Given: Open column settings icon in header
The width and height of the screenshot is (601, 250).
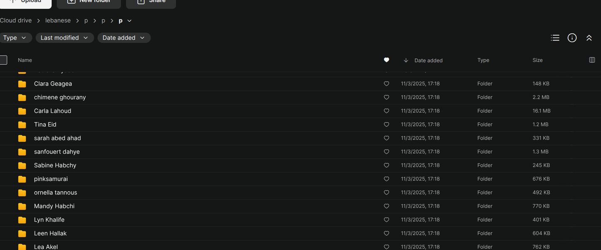Looking at the screenshot, I should pos(592,60).
